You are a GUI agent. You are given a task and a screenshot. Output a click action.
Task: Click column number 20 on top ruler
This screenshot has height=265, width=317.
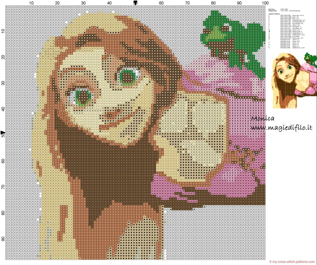point(57,3)
